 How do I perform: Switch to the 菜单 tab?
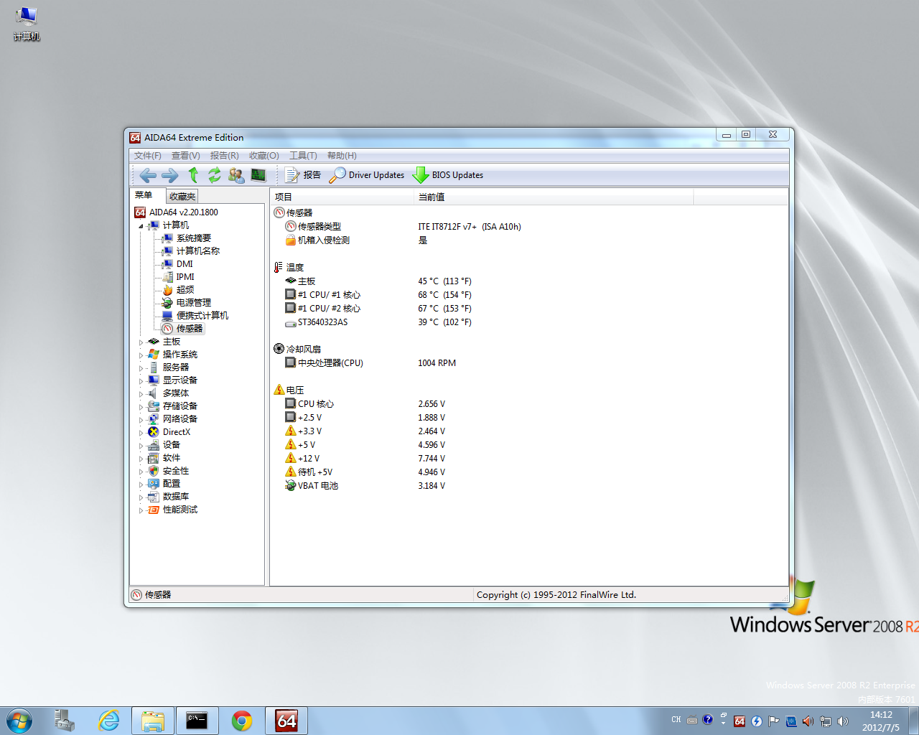pyautogui.click(x=144, y=195)
